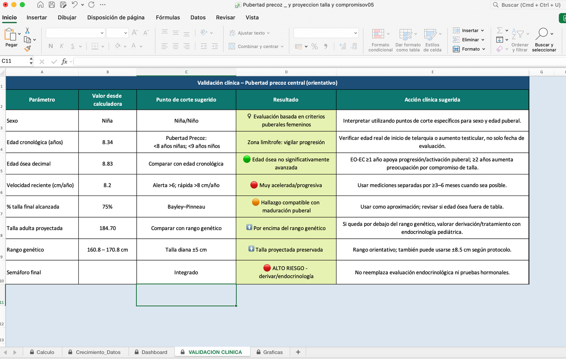The width and height of the screenshot is (566, 359).
Task: Open Disposición de página tab
Action: pyautogui.click(x=116, y=18)
